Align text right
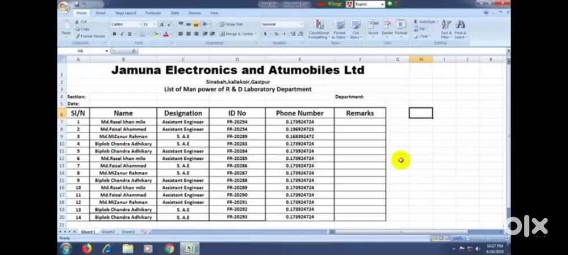This screenshot has height=255, width=568. (196, 34)
